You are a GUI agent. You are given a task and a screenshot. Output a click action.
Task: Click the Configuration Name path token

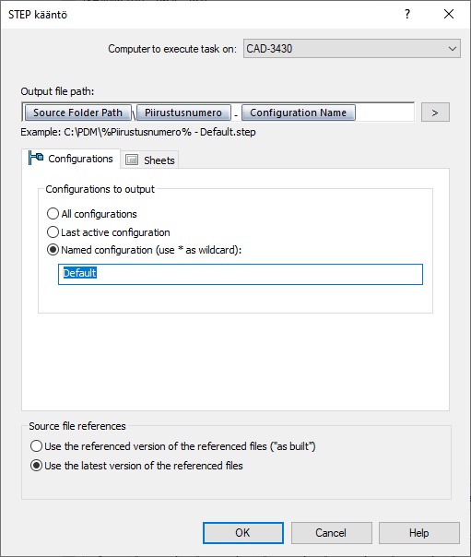(x=298, y=113)
